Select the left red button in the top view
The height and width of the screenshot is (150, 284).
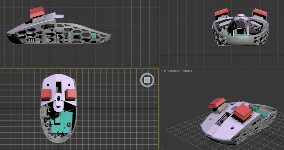[x=47, y=94]
